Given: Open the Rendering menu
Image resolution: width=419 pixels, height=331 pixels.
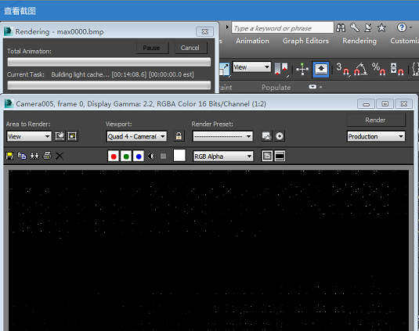Looking at the screenshot, I should [x=359, y=41].
